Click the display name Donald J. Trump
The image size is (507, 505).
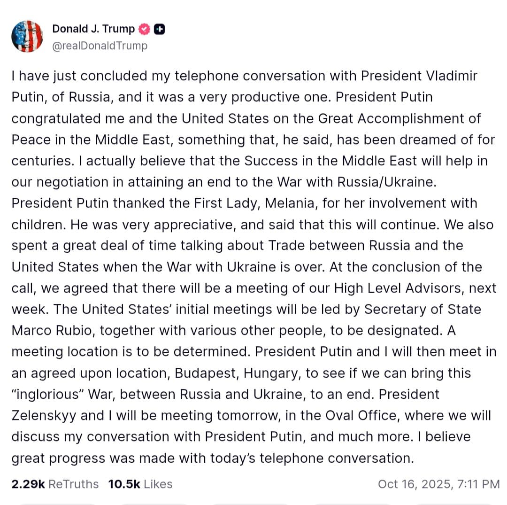point(92,29)
